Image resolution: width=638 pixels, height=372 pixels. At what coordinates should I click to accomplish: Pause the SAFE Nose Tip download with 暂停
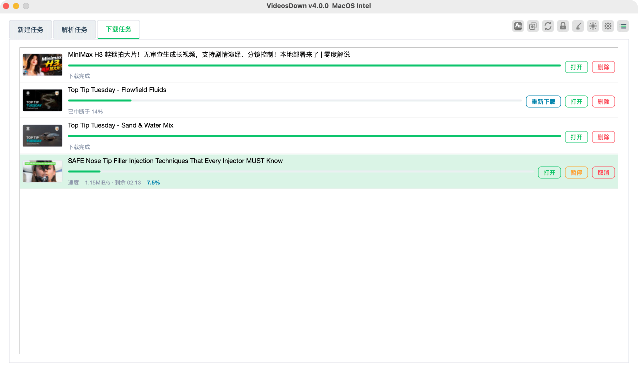[576, 173]
